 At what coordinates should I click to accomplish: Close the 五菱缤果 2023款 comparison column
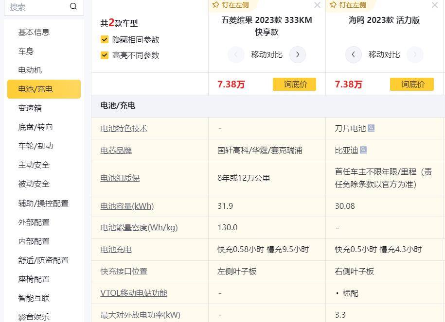[x=317, y=5]
